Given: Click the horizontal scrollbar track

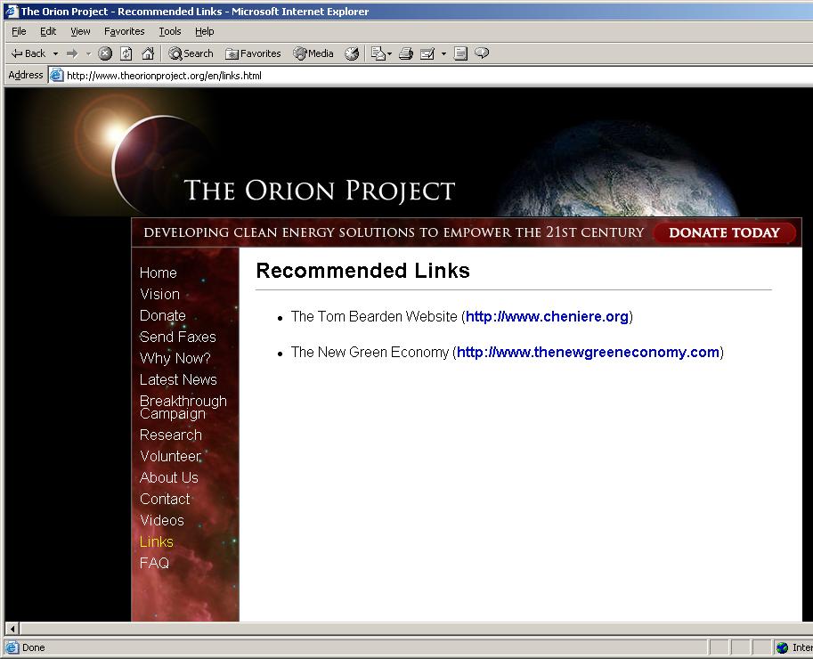Looking at the screenshot, I should click(x=417, y=629).
